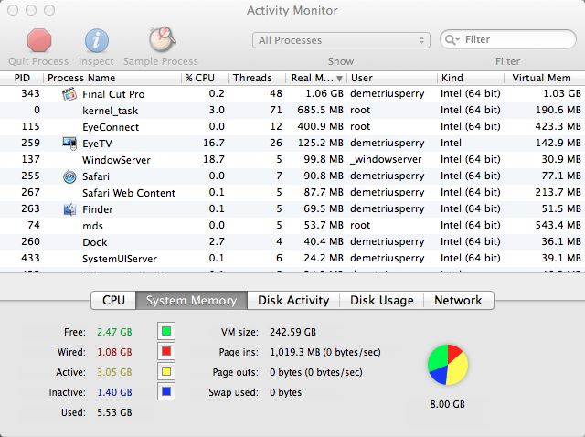Viewport: 585px width, 437px height.
Task: Select the Final Cut Pro app icon
Action: [x=69, y=94]
